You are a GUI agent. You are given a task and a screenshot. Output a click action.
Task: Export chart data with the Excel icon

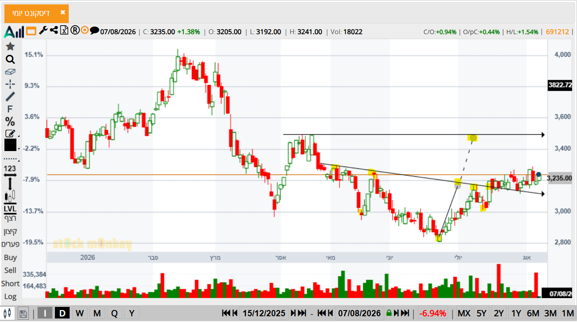(64, 30)
